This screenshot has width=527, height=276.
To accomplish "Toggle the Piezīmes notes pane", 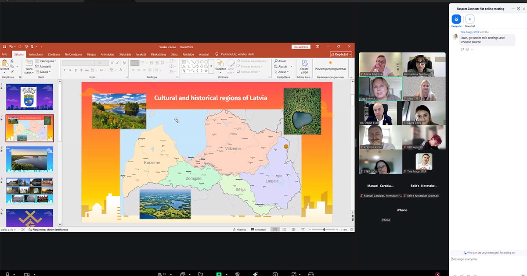I will (240, 230).
